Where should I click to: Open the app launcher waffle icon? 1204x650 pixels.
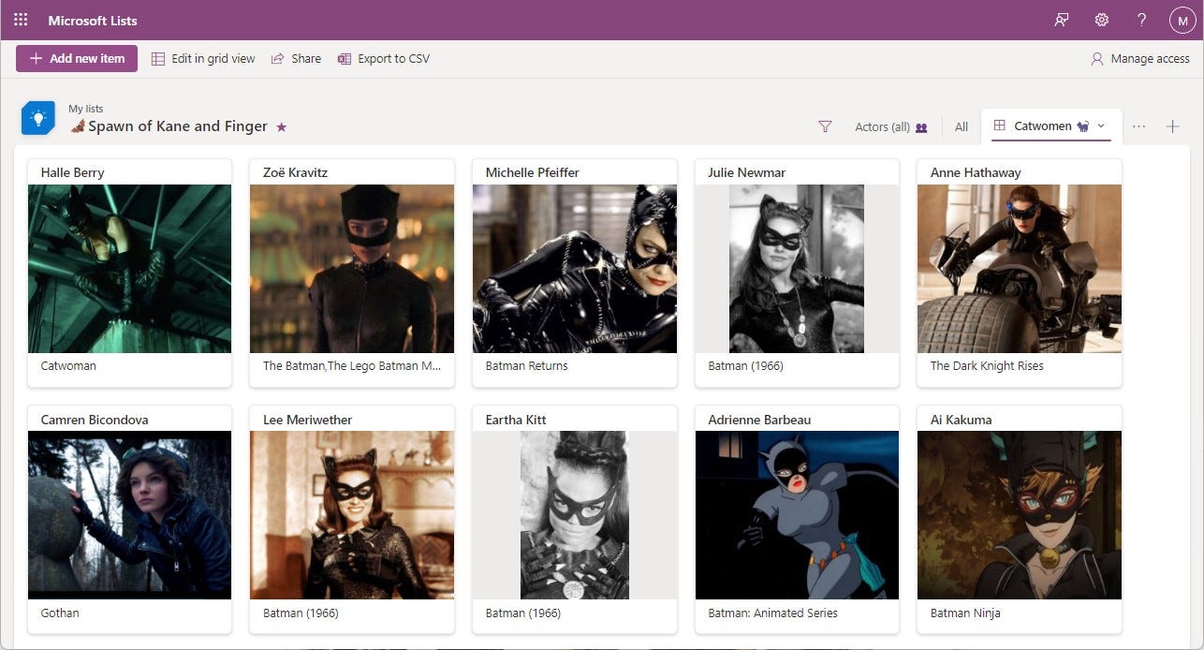[x=21, y=20]
